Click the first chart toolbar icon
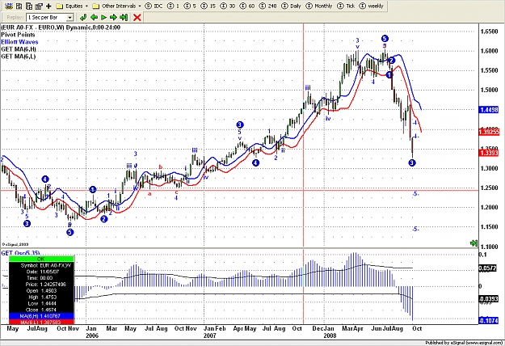 (9, 6)
